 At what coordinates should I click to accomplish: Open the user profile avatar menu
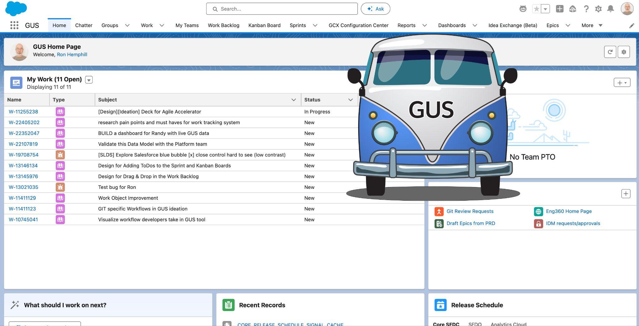[x=627, y=9]
